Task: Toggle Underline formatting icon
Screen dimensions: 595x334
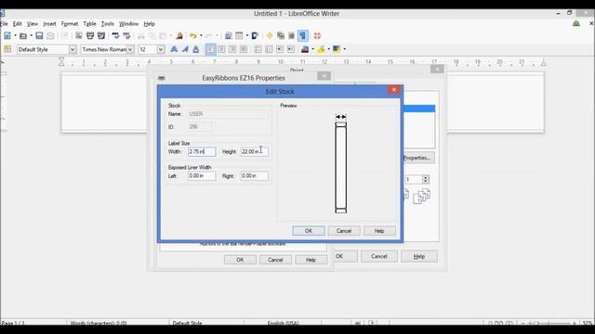Action: point(196,49)
